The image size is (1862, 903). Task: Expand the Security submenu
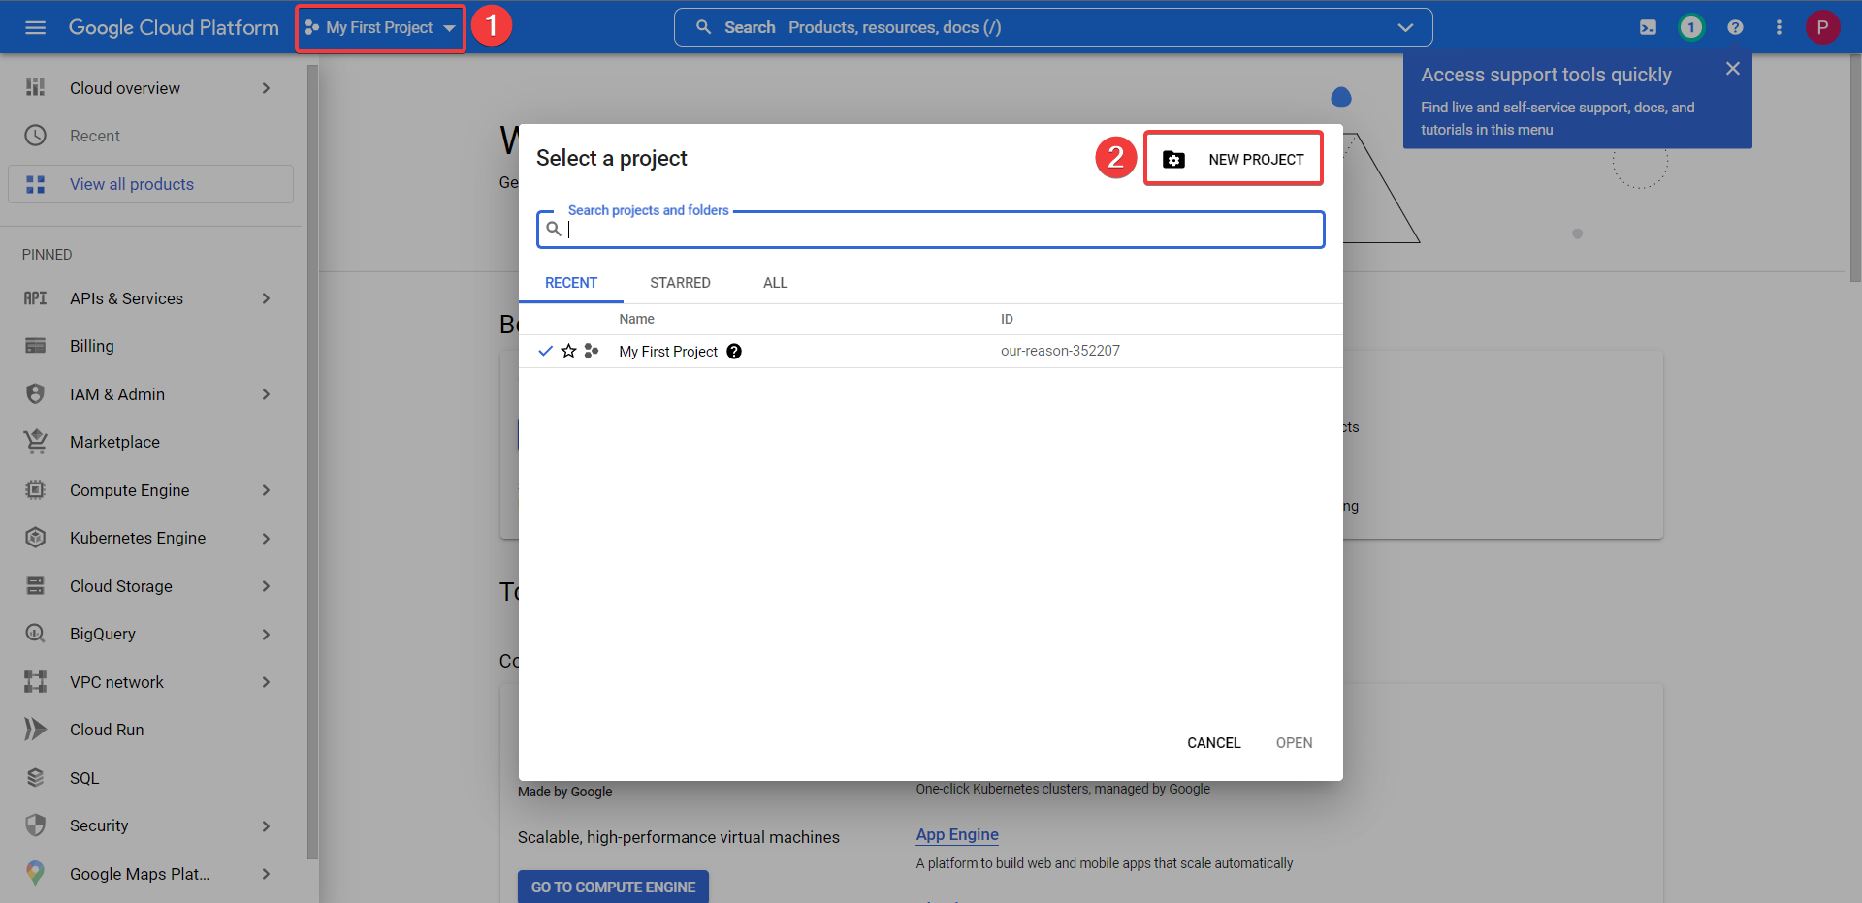coord(266,825)
